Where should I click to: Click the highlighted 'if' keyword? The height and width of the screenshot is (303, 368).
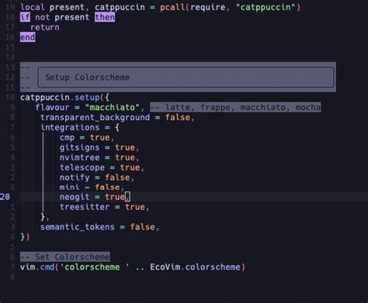[x=25, y=17]
